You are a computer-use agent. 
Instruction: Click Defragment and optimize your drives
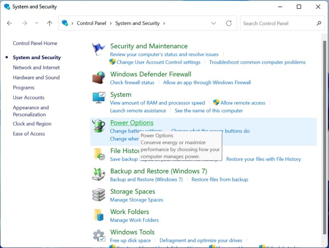coord(201,241)
